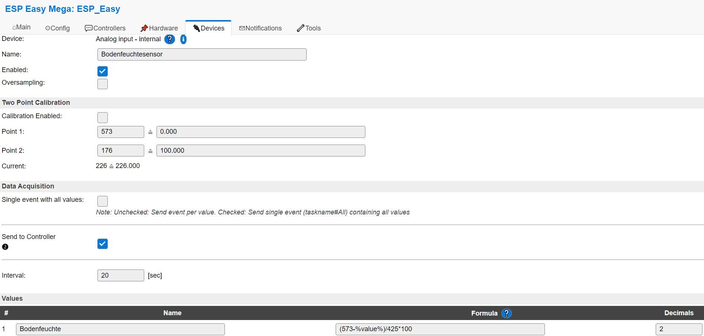The image size is (704, 336).
Task: Open the device info icon
Action: coord(183,39)
